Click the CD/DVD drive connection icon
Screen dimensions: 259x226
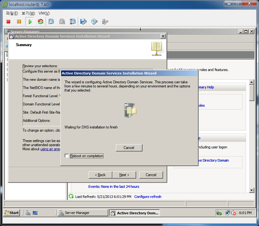point(94,22)
